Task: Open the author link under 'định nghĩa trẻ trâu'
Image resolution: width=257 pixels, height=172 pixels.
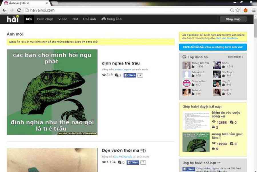Action: pos(122,70)
